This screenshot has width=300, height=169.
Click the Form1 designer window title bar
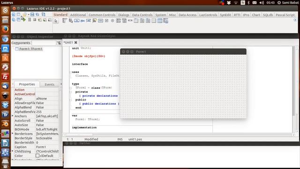click(x=183, y=52)
